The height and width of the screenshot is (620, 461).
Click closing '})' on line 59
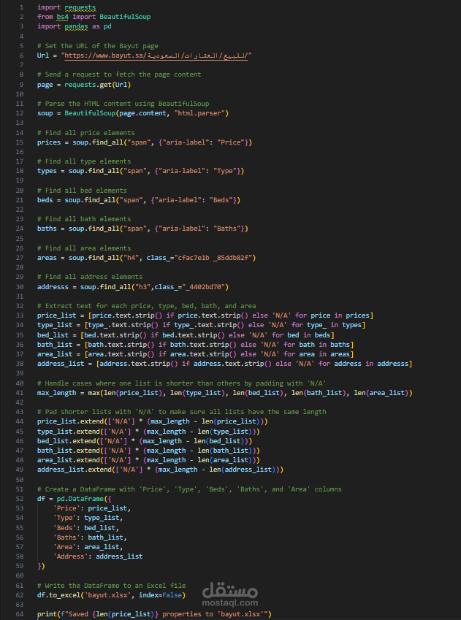(x=41, y=566)
